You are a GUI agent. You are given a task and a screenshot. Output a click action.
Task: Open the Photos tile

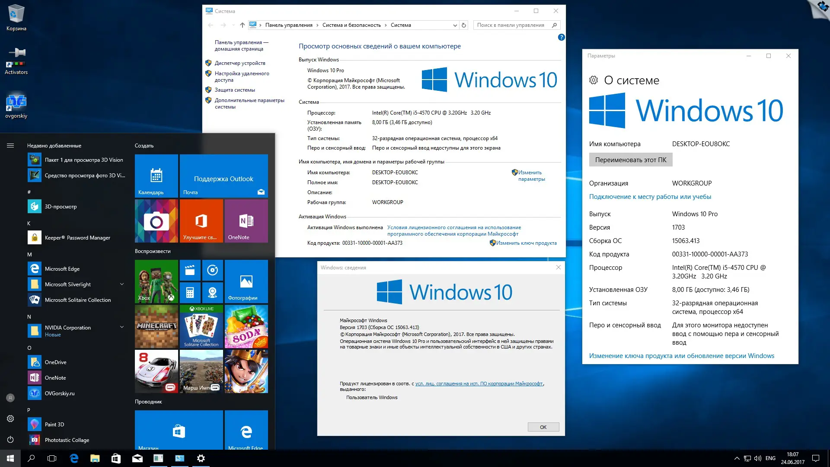click(x=246, y=281)
